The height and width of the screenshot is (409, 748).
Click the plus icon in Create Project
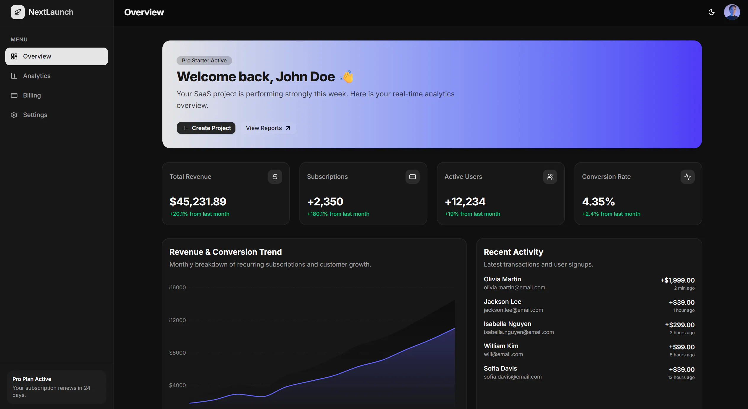[185, 128]
